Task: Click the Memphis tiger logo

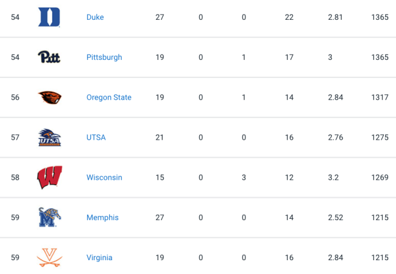Action: 50,217
